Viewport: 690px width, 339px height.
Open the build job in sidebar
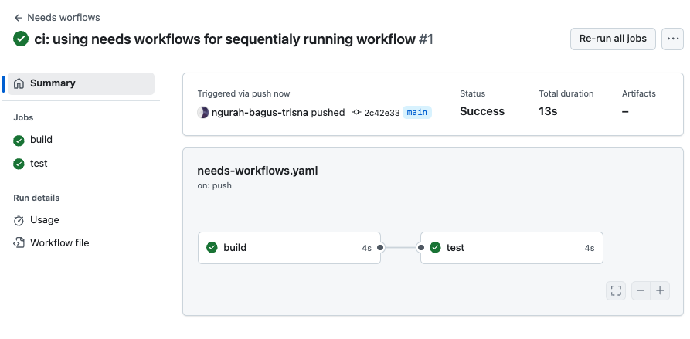[x=41, y=141]
